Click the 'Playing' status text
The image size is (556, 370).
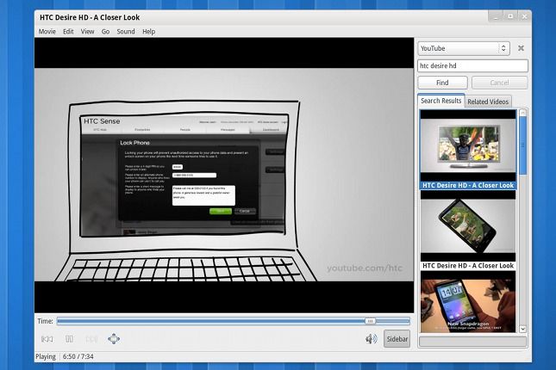pyautogui.click(x=46, y=356)
